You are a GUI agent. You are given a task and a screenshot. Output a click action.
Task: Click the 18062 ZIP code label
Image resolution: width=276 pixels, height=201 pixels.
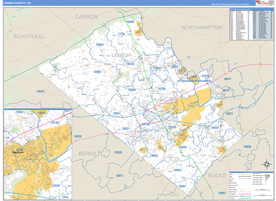pos(153,156)
